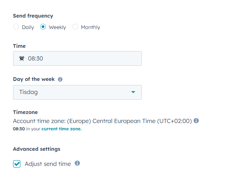Click the Daily label text

pyautogui.click(x=28, y=27)
